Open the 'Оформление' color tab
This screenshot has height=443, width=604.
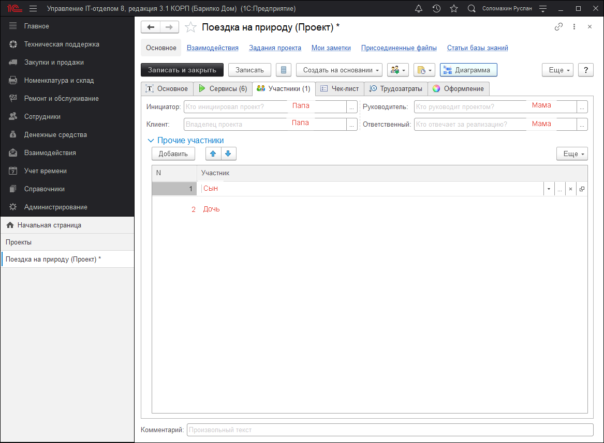coord(459,88)
